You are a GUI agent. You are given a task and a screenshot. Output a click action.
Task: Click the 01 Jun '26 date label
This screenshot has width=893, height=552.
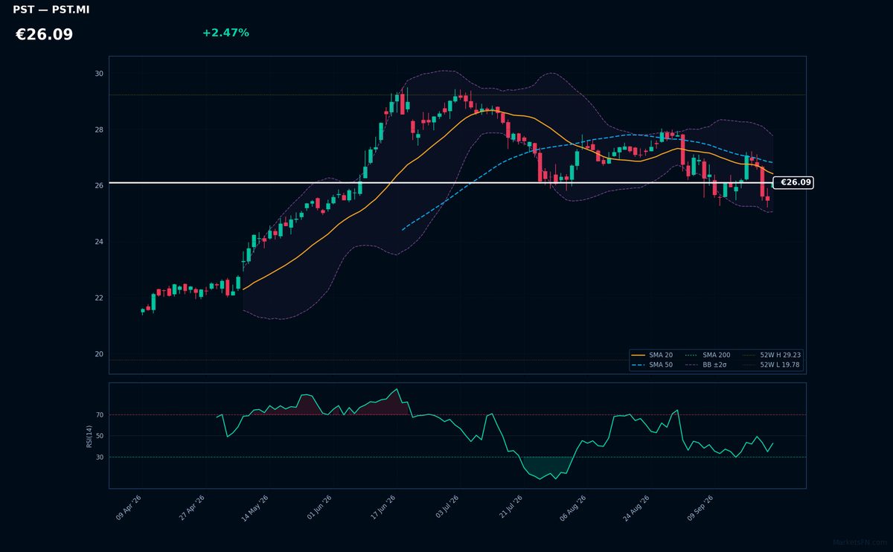click(x=319, y=507)
